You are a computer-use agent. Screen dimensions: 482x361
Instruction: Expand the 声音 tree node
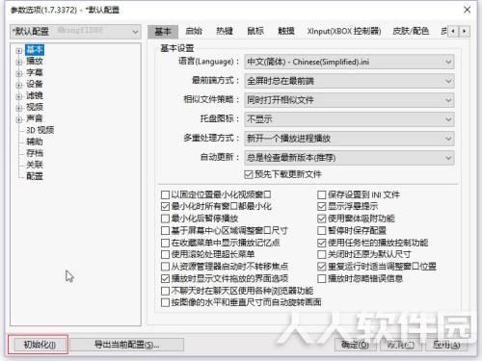(19, 119)
